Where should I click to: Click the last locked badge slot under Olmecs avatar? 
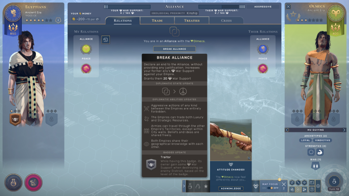coord(333,119)
